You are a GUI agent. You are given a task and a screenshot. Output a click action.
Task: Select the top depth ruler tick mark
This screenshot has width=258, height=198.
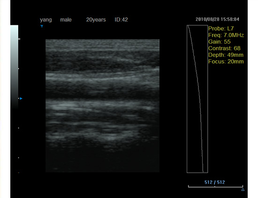point(19,39)
